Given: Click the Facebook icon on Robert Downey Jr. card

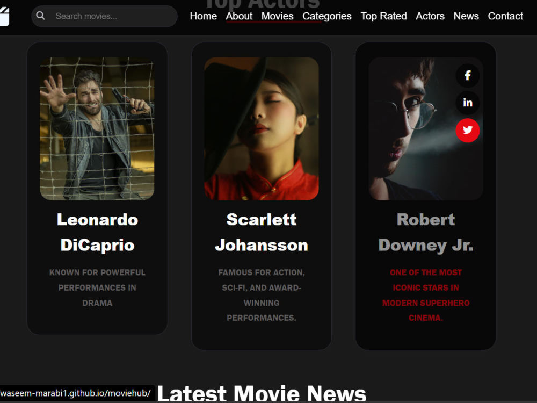Looking at the screenshot, I should [468, 75].
